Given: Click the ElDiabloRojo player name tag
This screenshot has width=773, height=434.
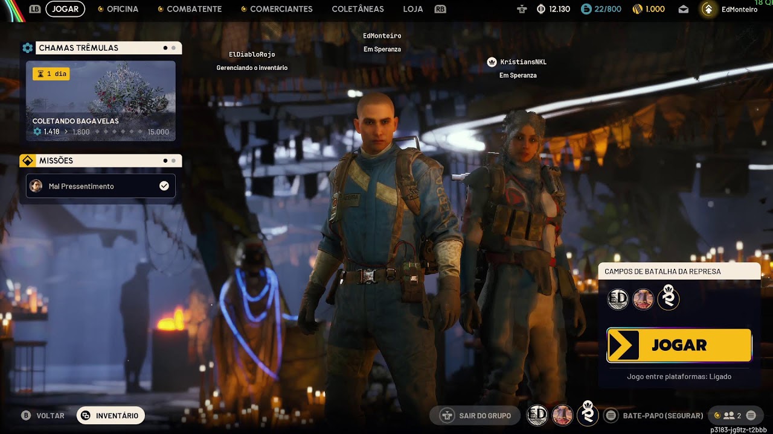Looking at the screenshot, I should click(252, 54).
